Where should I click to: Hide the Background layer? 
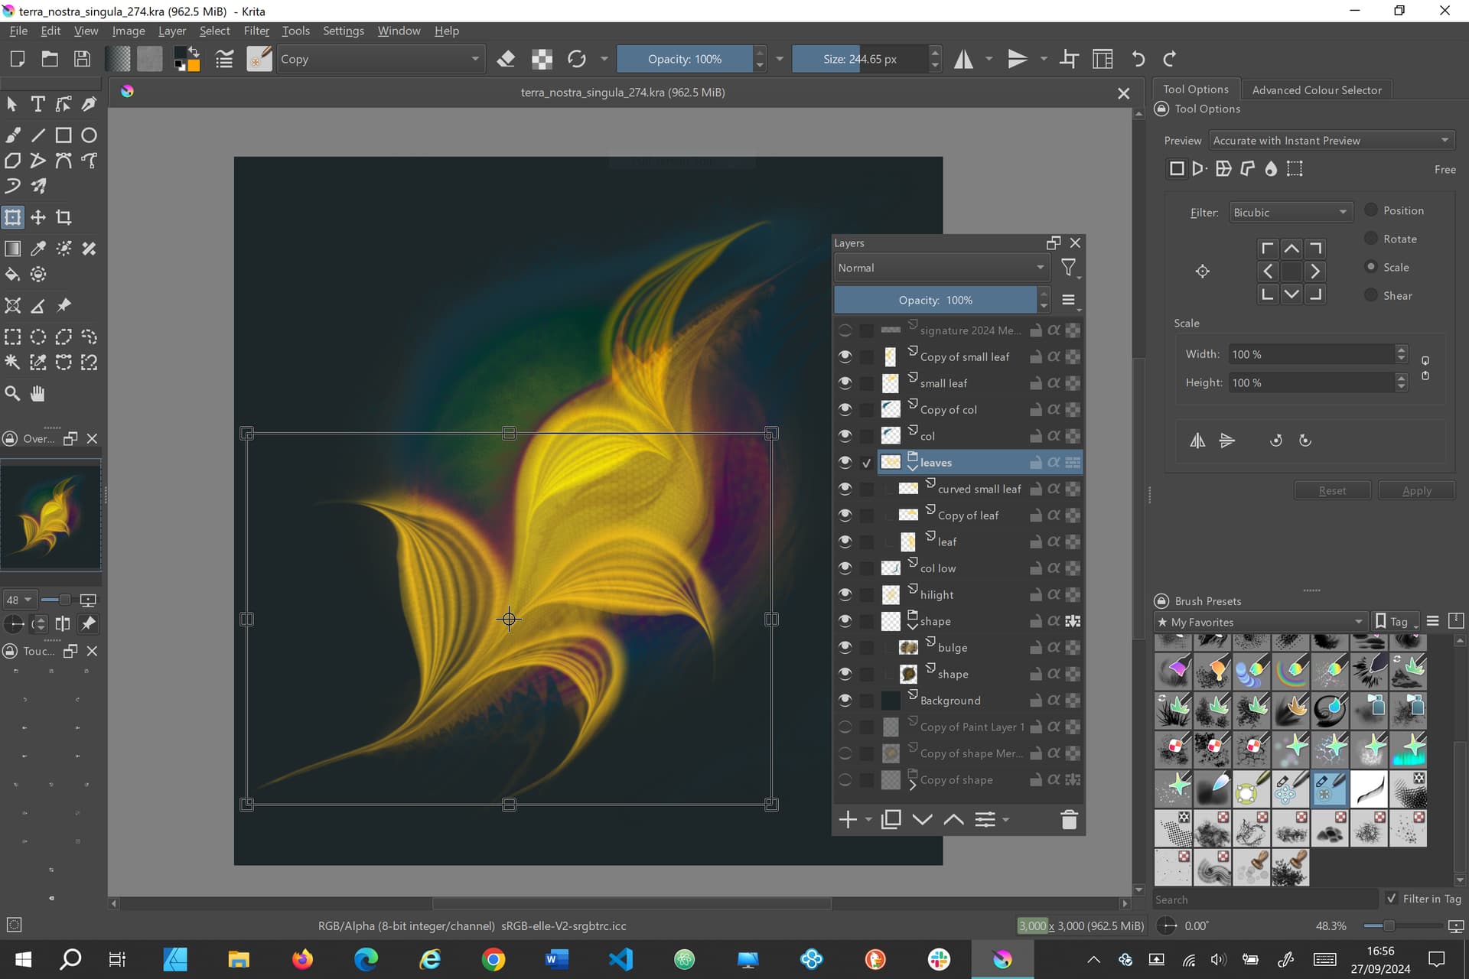(845, 700)
